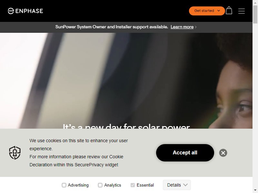Dismiss the cookie banner with X

point(223,153)
